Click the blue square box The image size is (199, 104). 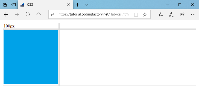[31, 57]
